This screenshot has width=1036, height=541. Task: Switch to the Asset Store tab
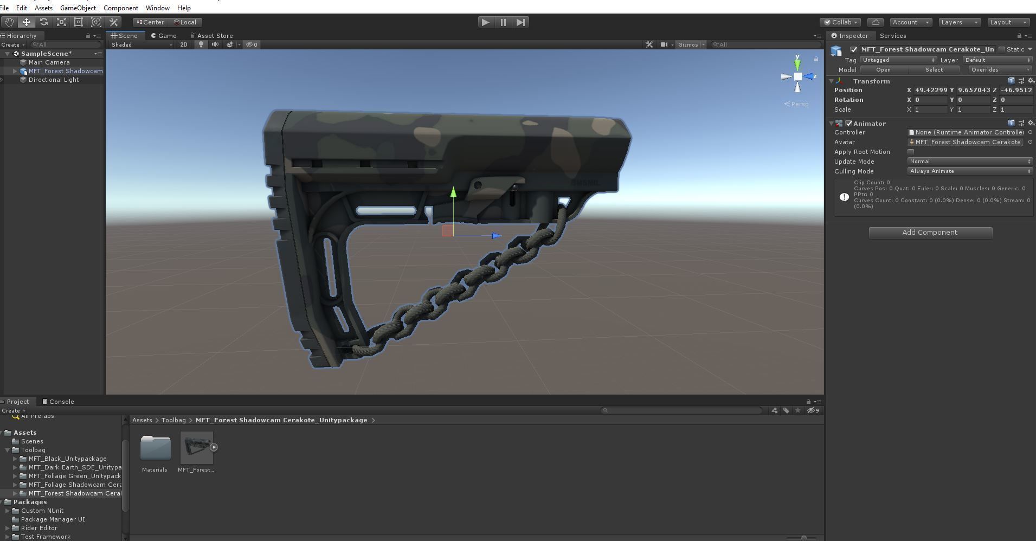[x=212, y=36]
